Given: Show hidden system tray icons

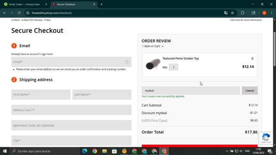Looking at the screenshot, I should [227, 151].
